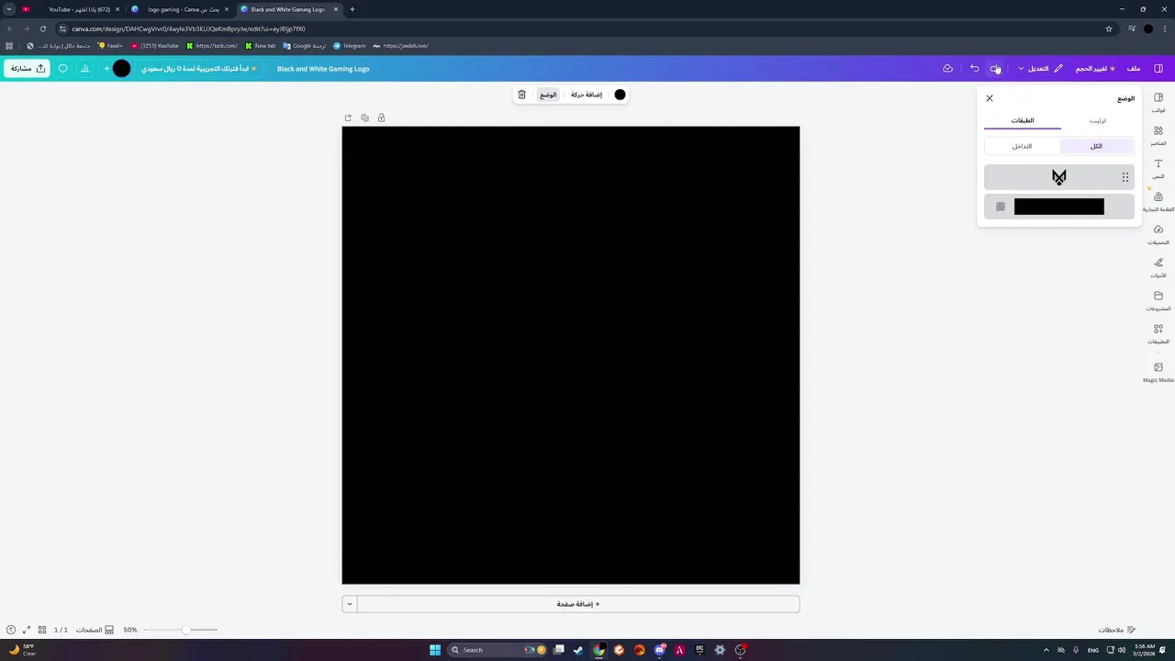Screen dimensions: 1175x661
Task: Open the Brand (العلامة التجارية) sidebar panel
Action: 1158,201
